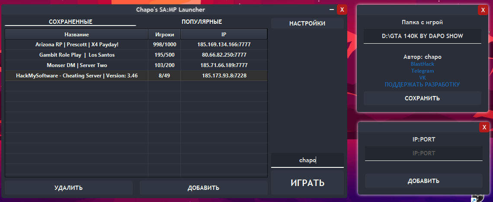The width and height of the screenshot is (493, 202).
Task: Open the ПОПУЛЯРНЫЕ servers tab
Action: (202, 22)
